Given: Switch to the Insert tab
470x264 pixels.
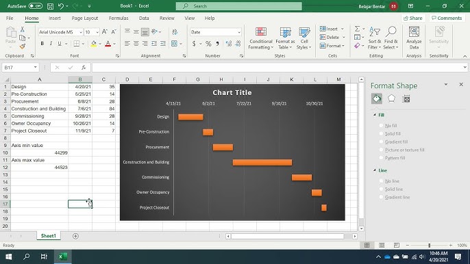Looking at the screenshot, I should 55,18.
